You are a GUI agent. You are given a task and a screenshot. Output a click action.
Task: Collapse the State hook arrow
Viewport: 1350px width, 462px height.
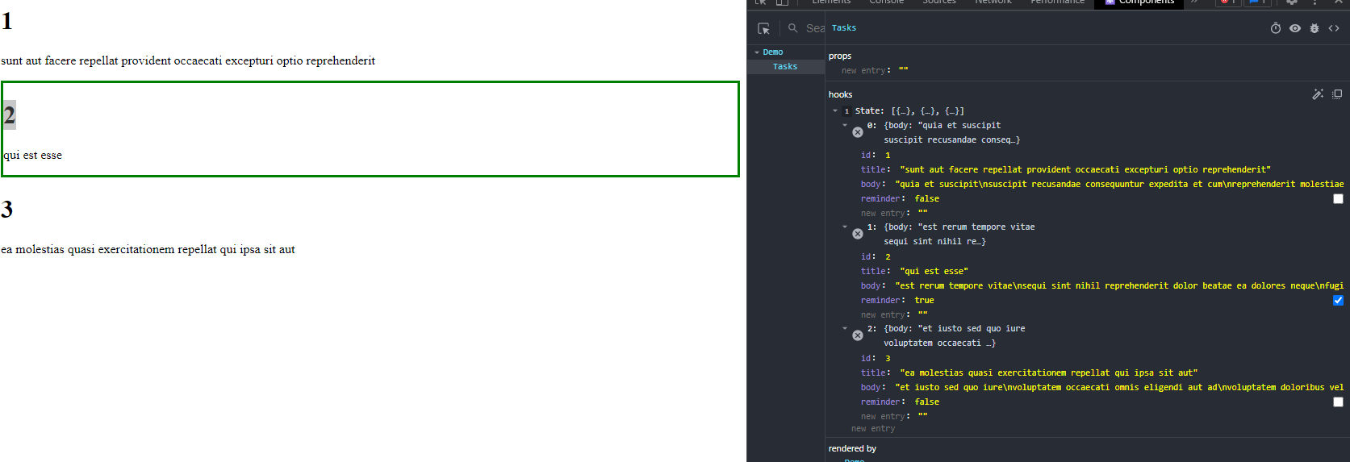(835, 111)
